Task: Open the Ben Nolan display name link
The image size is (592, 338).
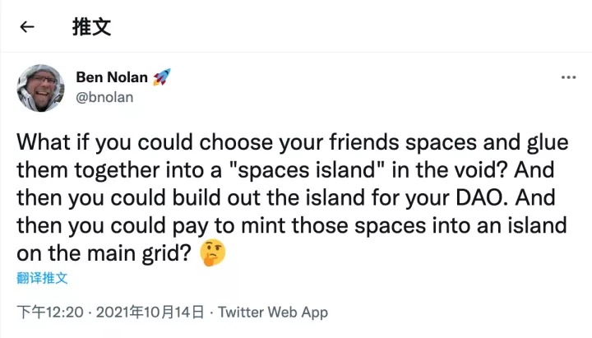Action: pyautogui.click(x=112, y=77)
